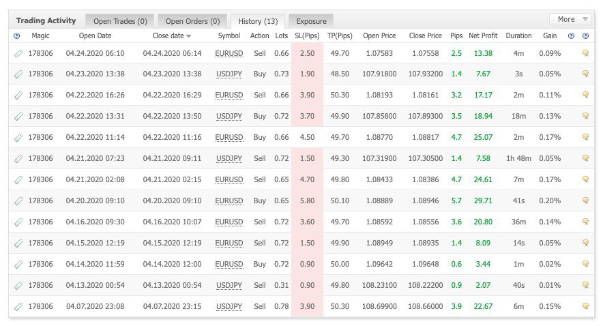Click the edit pencil icon for the 04.22.2020 13:31 trade
Viewport: 603px width, 326px height.
pos(18,116)
